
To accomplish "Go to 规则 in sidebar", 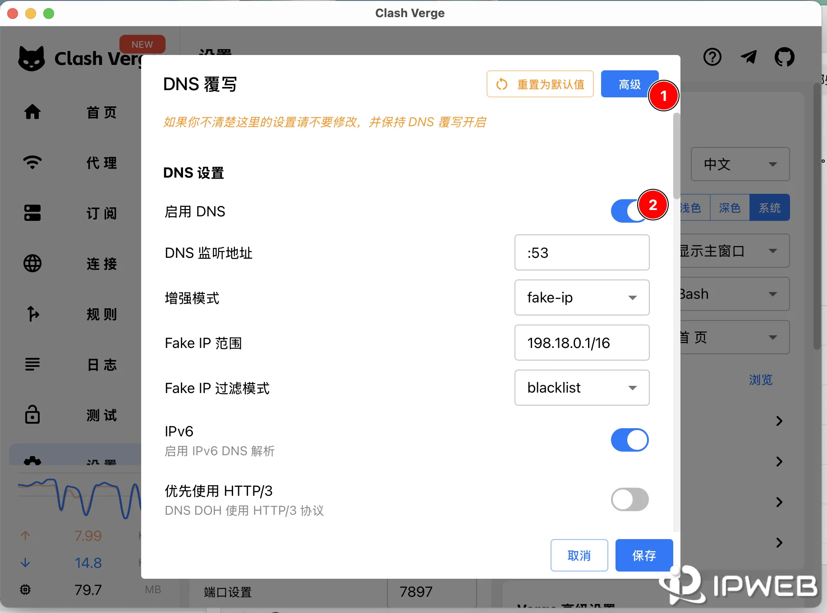I will coord(102,314).
